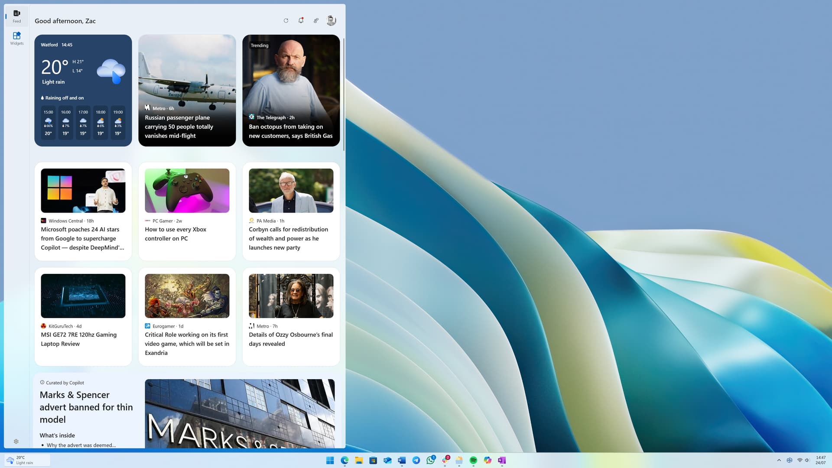Read the Marks & Spencer advert banned story

[86, 407]
